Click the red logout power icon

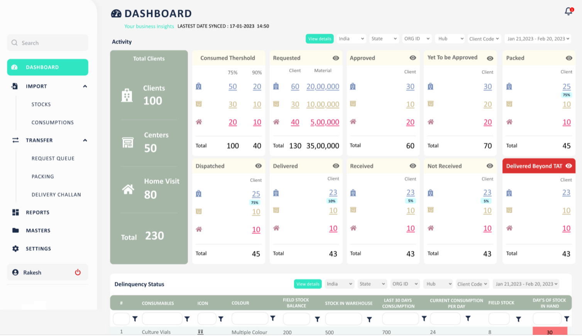78,272
